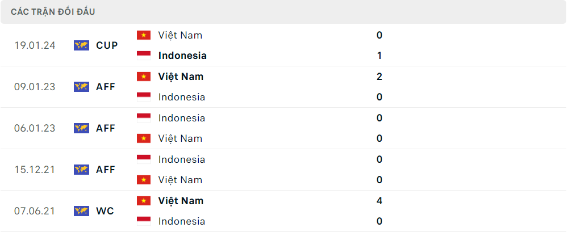568x232 pixels.
Task: Open the match dated 06.01.23
Action: (283, 128)
